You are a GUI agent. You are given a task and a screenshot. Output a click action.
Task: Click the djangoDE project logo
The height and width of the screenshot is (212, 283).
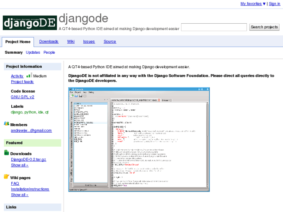click(x=30, y=23)
